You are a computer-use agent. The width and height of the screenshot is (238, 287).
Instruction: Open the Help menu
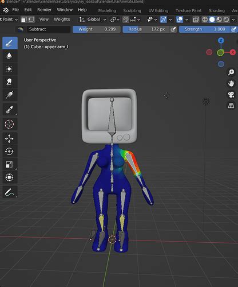click(82, 10)
